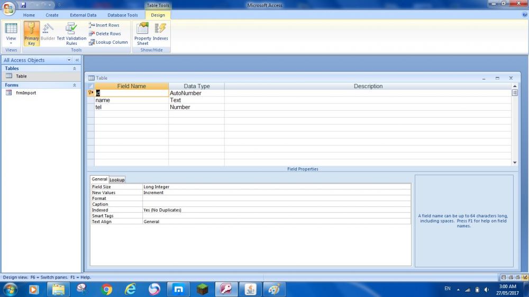Open the Access help icon
Viewport: 529px width, 297px height.
525,15
